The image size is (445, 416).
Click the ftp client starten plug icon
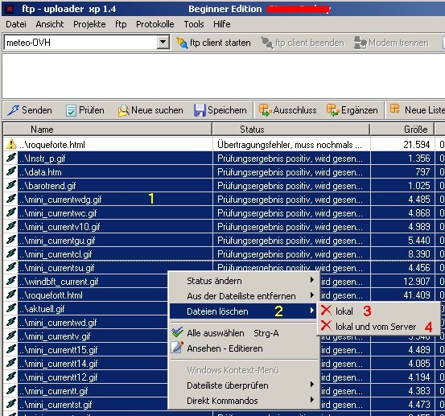coord(182,43)
